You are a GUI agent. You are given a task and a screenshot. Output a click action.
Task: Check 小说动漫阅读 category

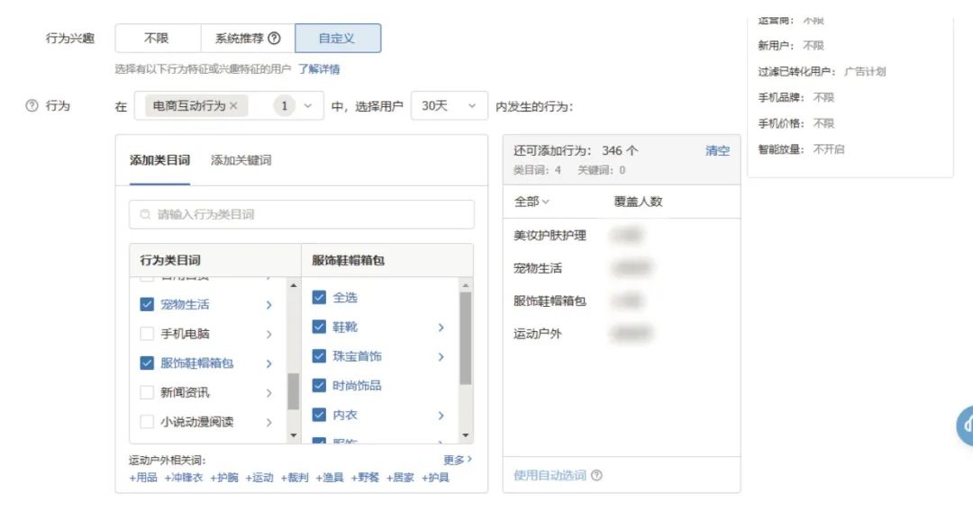[147, 422]
